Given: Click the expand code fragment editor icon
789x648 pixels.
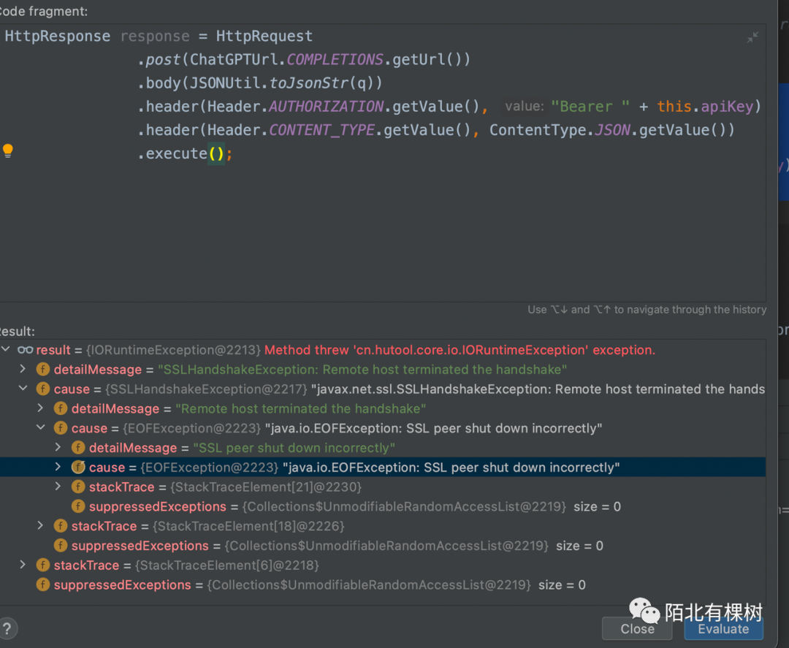Looking at the screenshot, I should [x=752, y=37].
